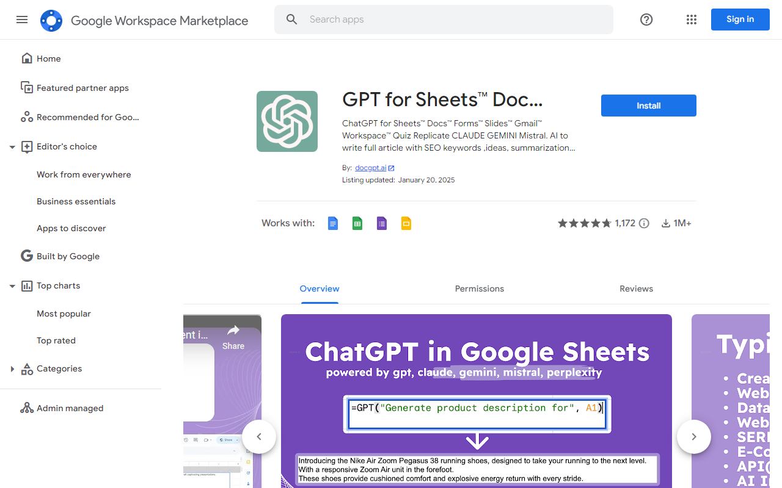Go to next screenshot with right arrow
Viewport: 782px width, 488px height.
[694, 437]
